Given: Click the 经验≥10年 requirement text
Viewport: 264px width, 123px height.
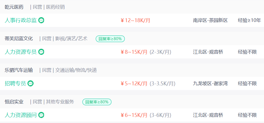Looking at the screenshot, I should (249, 20).
